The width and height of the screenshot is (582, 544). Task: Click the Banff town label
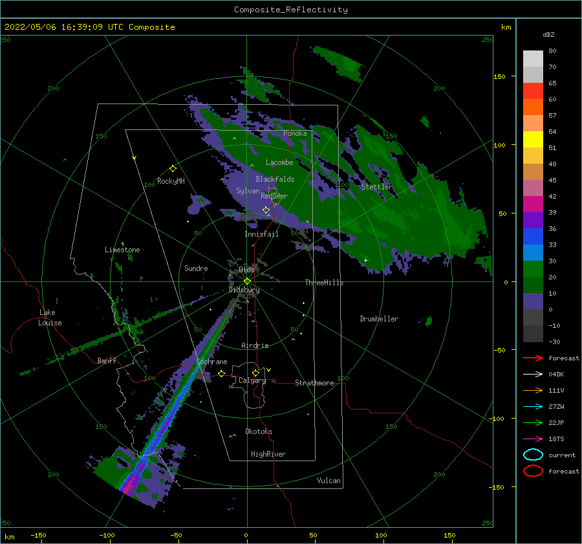107,360
